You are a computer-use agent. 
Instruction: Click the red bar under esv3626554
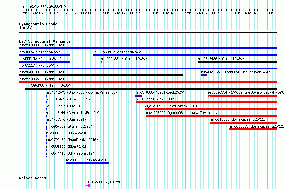point(242,96)
